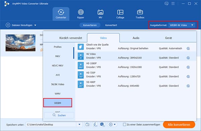The width and height of the screenshot is (201, 131).
Task: Choose Gleich wie die Quelle preset
Action: (x=97, y=45)
